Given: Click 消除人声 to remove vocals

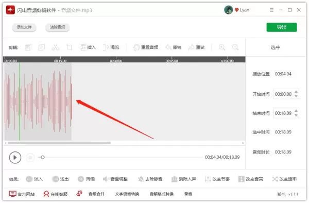Looking at the screenshot, I should pos(184,179).
